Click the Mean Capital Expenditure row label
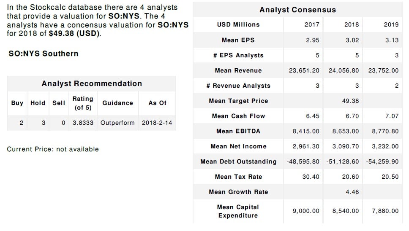 pos(238,211)
